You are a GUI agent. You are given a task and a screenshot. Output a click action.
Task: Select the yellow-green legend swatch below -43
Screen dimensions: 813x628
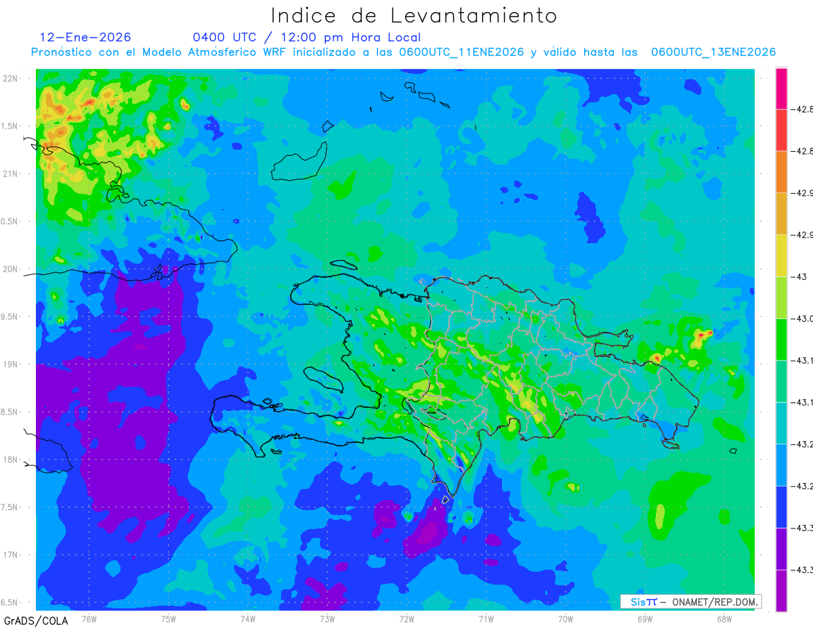click(x=781, y=297)
